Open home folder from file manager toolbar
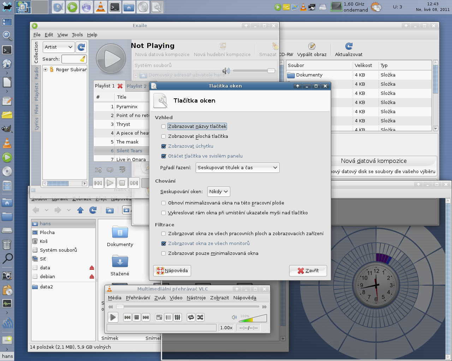Image resolution: width=452 pixels, height=361 pixels. [110, 210]
